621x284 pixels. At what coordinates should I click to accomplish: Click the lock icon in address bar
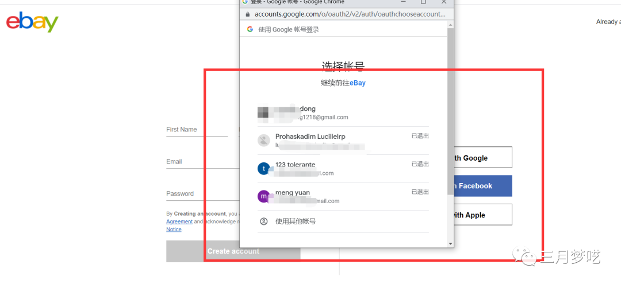click(248, 14)
